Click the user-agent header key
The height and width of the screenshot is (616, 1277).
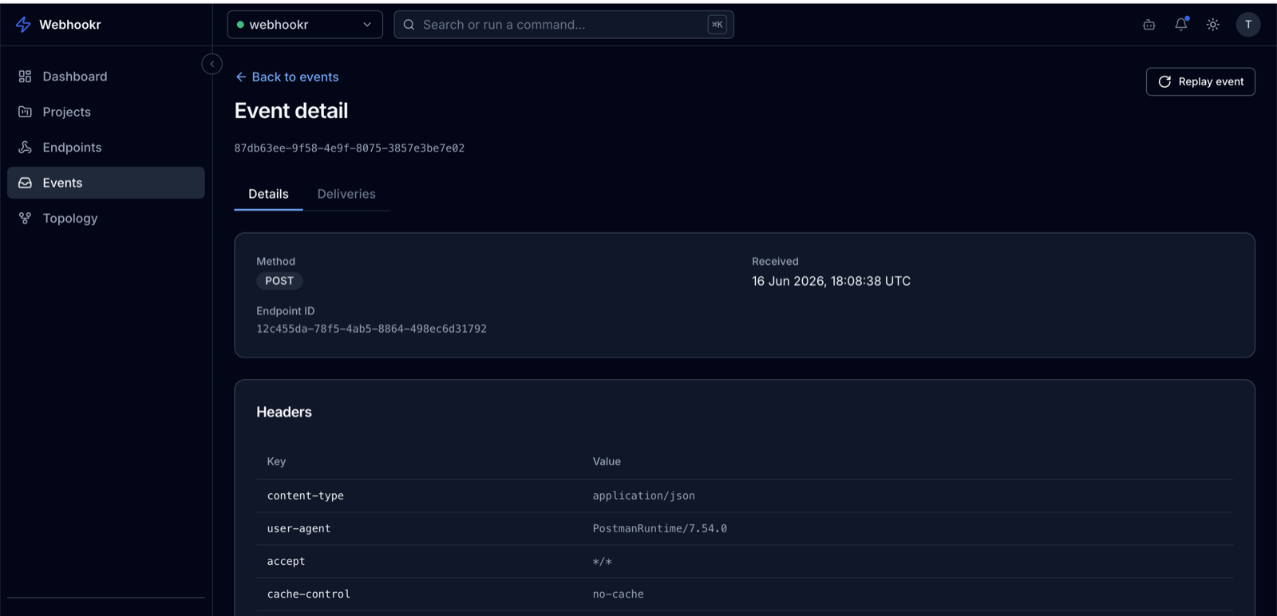[298, 528]
